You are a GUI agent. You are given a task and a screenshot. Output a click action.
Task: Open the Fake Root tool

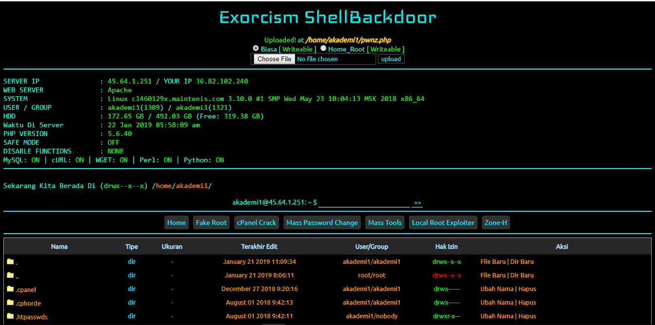click(211, 222)
